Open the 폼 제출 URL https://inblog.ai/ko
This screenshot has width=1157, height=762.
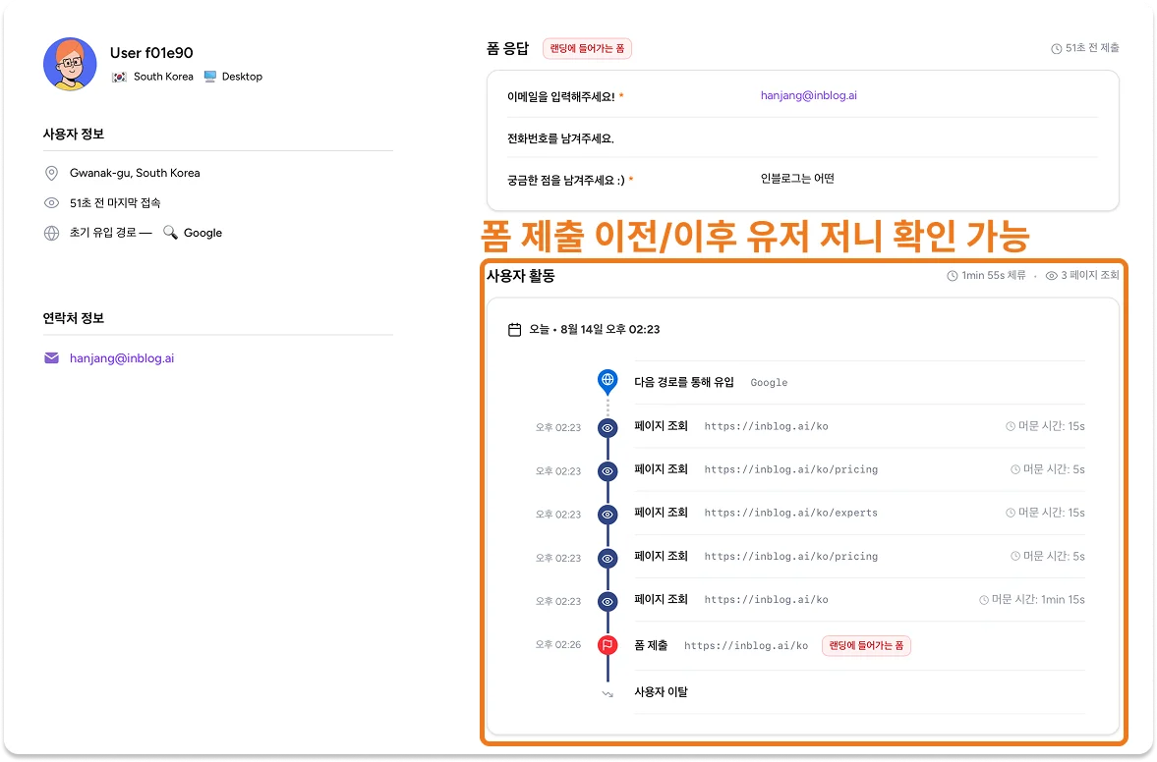(x=746, y=645)
